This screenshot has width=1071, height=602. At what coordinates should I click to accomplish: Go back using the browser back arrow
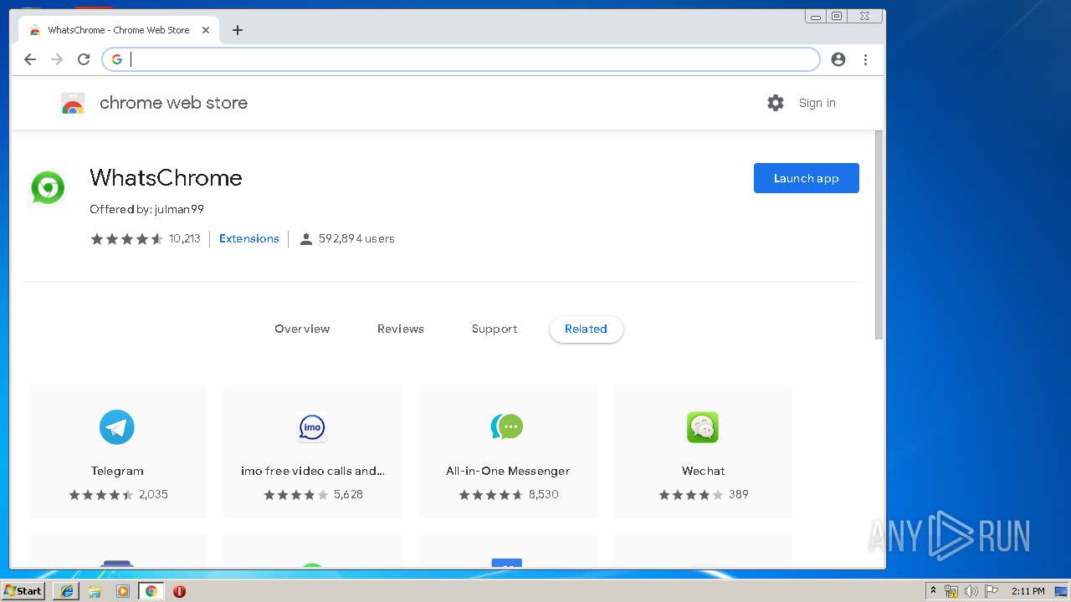30,59
